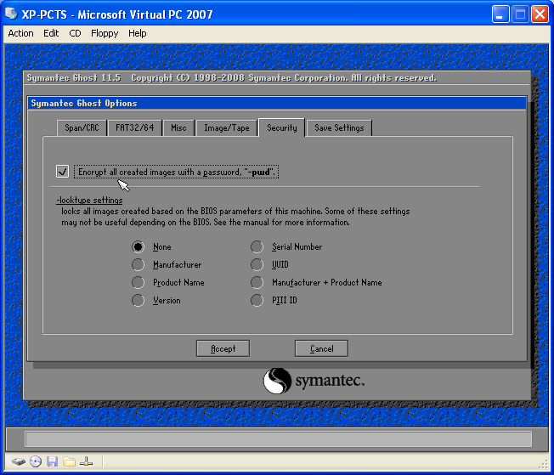554x475 pixels.
Task: Open the Misc tab
Action: click(178, 127)
